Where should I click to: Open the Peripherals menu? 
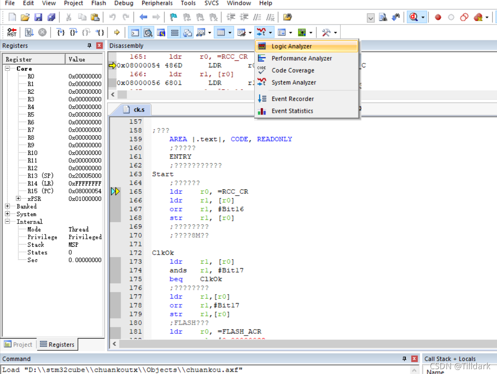click(x=157, y=3)
